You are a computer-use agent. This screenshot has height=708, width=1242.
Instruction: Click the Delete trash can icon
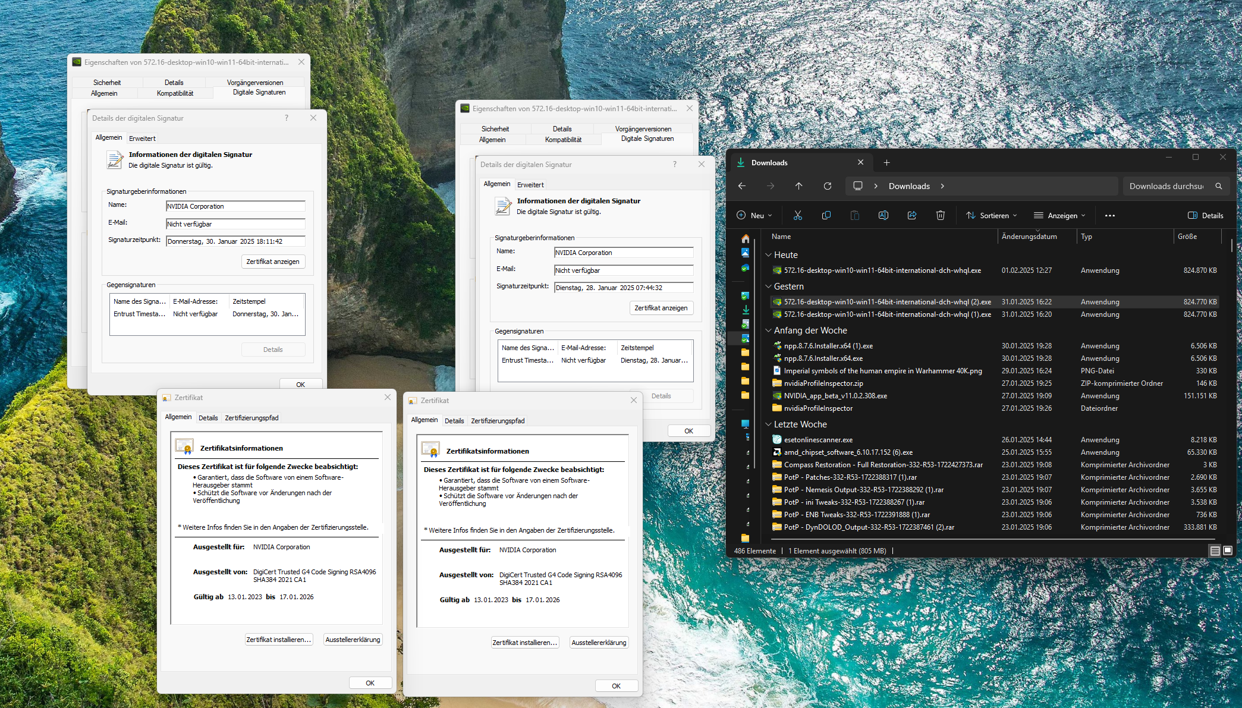click(x=940, y=215)
